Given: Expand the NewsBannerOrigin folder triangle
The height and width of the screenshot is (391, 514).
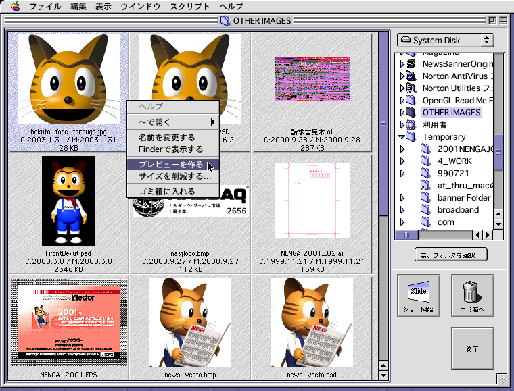Looking at the screenshot, I should [x=402, y=63].
